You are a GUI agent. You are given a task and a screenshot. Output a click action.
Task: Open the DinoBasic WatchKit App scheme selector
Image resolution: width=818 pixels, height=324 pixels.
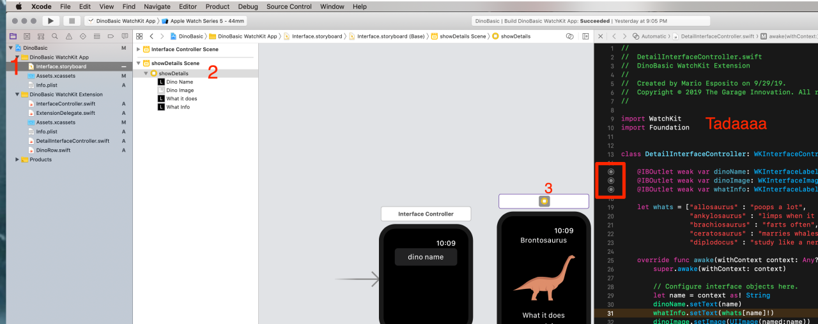click(121, 21)
